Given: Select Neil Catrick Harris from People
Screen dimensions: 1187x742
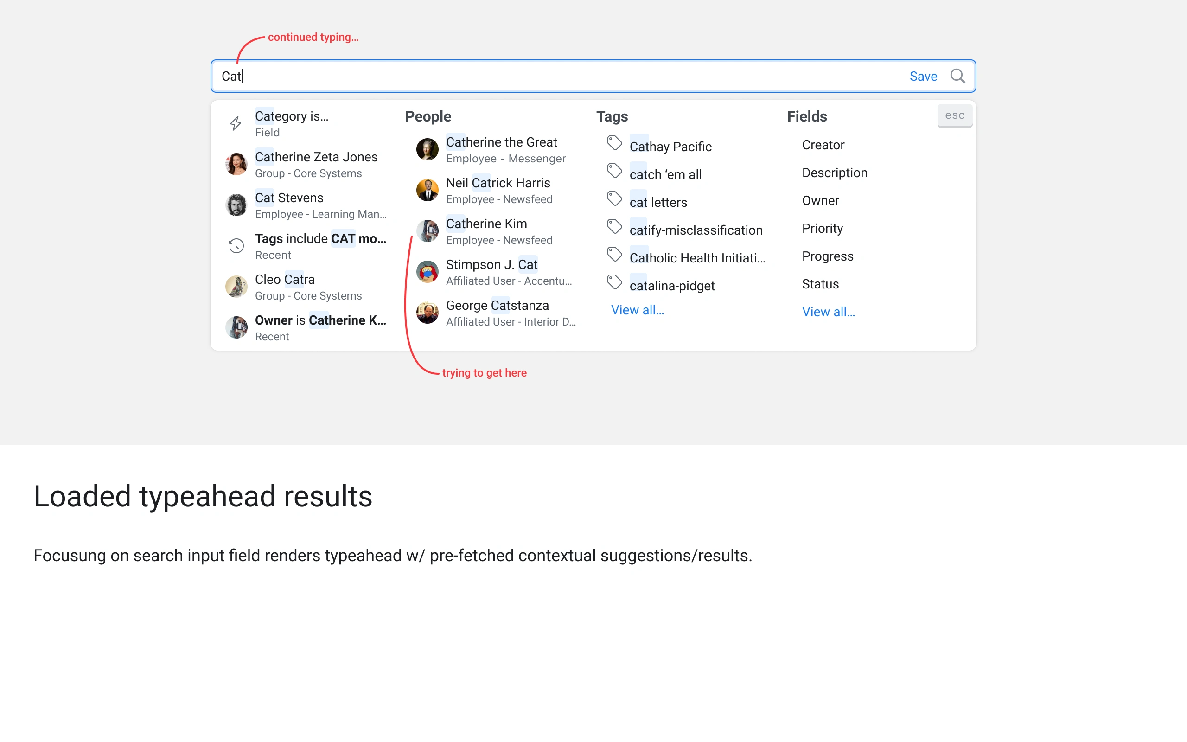Looking at the screenshot, I should [498, 183].
